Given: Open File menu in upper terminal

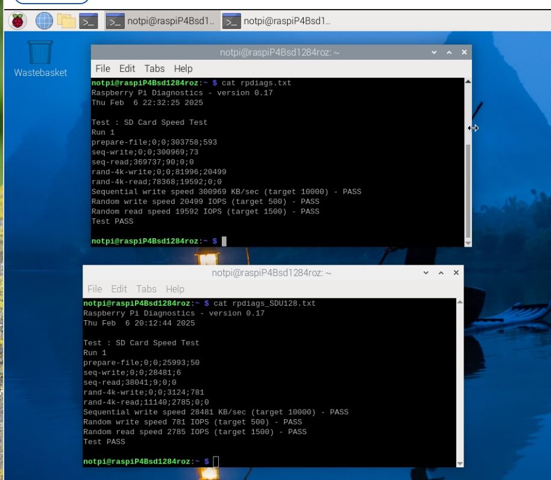Looking at the screenshot, I should tap(102, 69).
